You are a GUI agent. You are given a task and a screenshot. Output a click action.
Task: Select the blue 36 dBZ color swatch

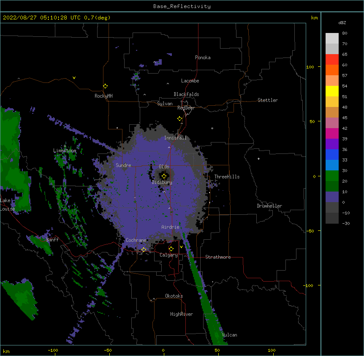coord(332,154)
